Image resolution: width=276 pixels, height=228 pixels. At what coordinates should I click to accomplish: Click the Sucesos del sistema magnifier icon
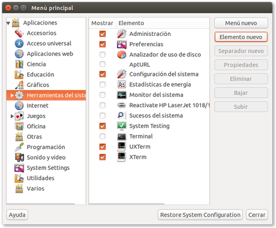coord(122,115)
